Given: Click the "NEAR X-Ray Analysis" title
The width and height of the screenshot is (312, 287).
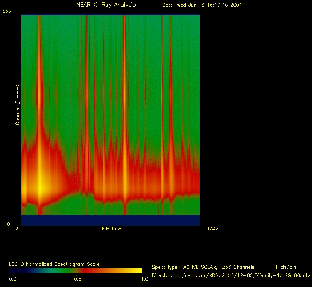Looking at the screenshot, I should point(106,5).
